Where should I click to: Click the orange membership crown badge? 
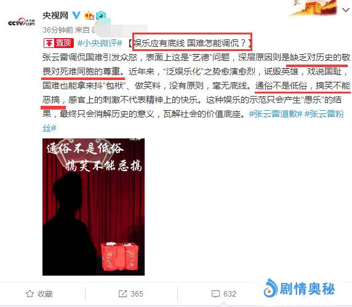point(89,15)
